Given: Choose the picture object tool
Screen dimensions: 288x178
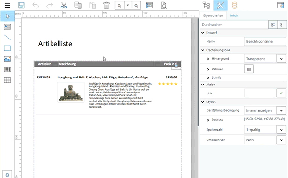Looking at the screenshot, I should (7, 59).
